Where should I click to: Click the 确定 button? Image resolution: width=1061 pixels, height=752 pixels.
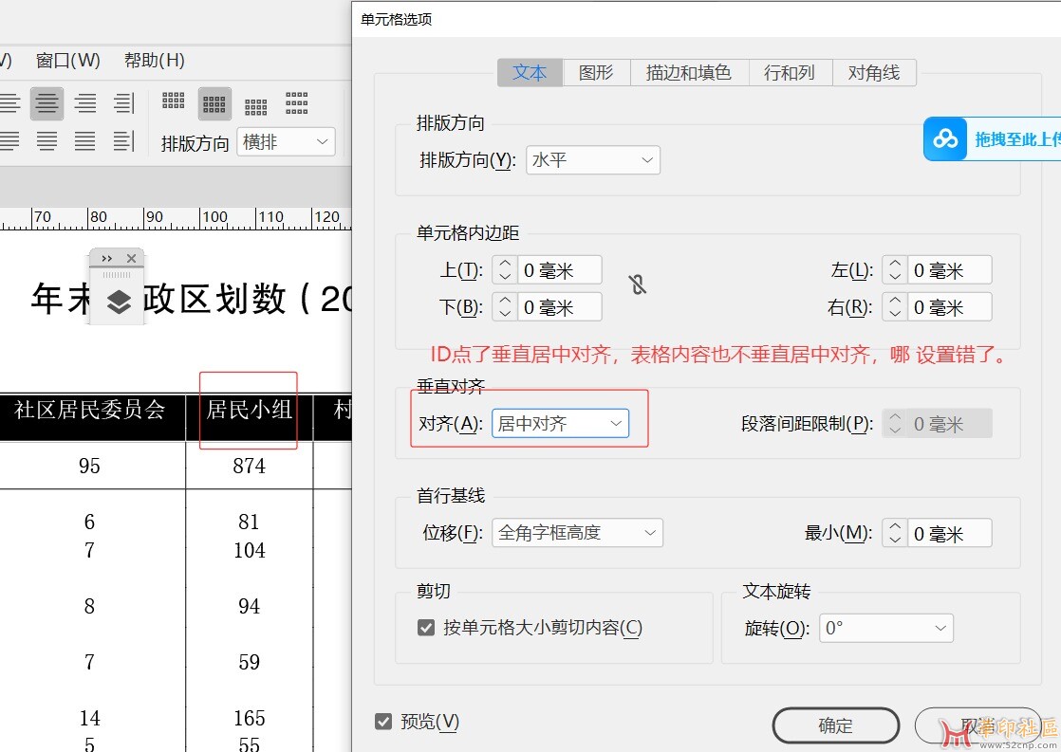[x=835, y=725]
